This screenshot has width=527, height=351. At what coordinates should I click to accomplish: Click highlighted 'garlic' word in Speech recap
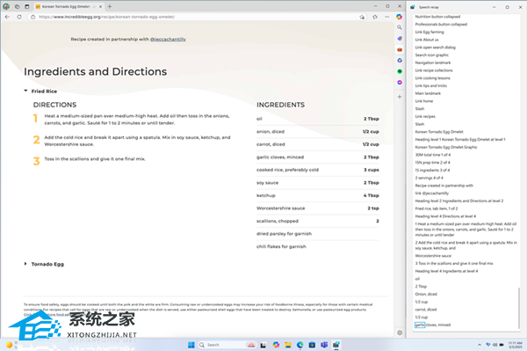(x=420, y=325)
